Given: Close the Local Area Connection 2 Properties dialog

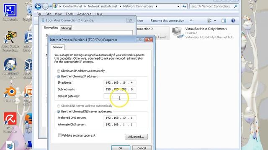Looking at the screenshot, I should (x=130, y=20).
